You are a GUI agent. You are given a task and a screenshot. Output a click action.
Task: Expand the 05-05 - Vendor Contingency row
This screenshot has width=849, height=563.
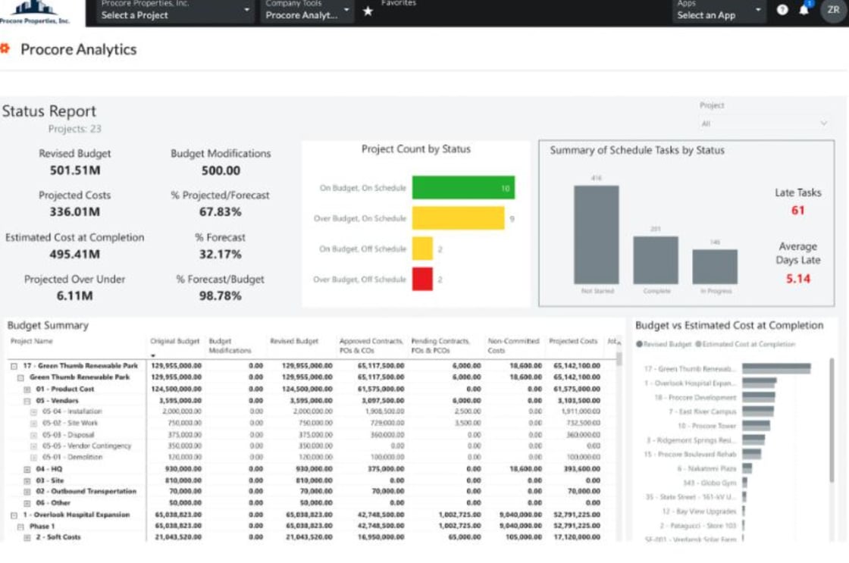tap(33, 446)
